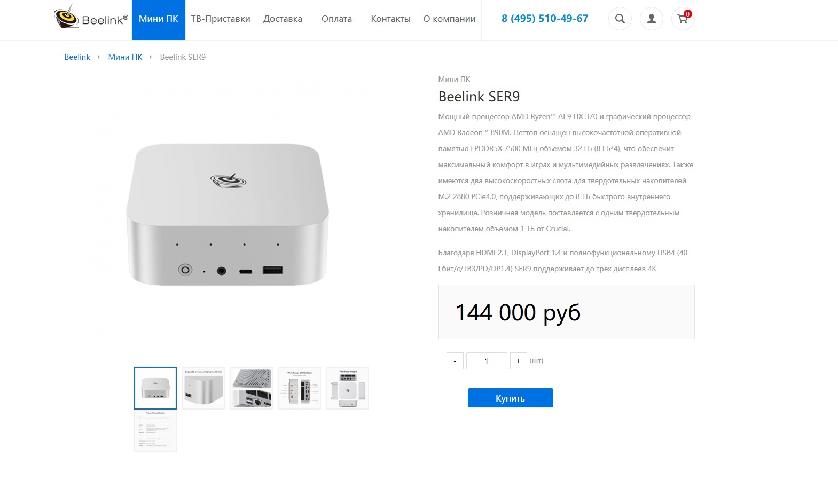Go to the Beelink logo homepage

click(x=91, y=17)
